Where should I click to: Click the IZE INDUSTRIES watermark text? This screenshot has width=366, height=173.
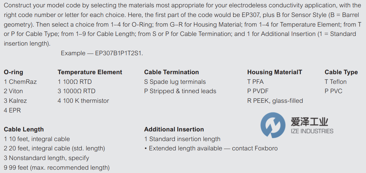(x=311, y=131)
